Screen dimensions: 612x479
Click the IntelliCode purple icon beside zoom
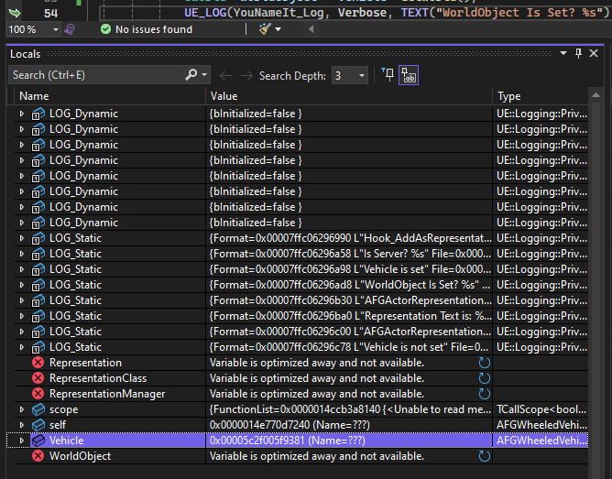pos(70,29)
